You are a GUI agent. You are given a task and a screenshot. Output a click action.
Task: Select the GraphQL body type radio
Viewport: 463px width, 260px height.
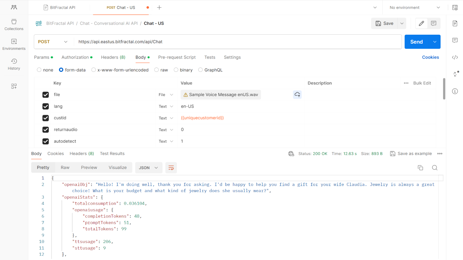tap(200, 70)
